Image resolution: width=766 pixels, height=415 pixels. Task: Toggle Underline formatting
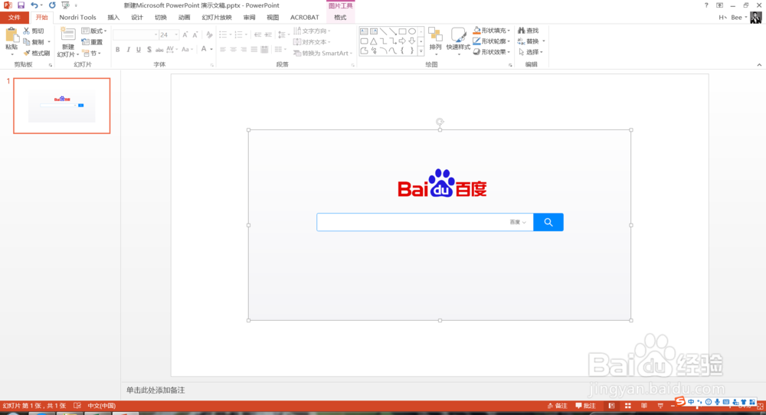pyautogui.click(x=139, y=49)
